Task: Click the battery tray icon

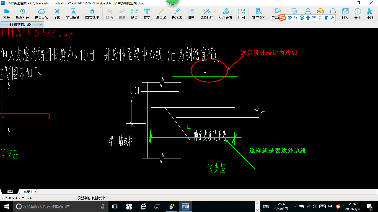Action: coord(302,206)
